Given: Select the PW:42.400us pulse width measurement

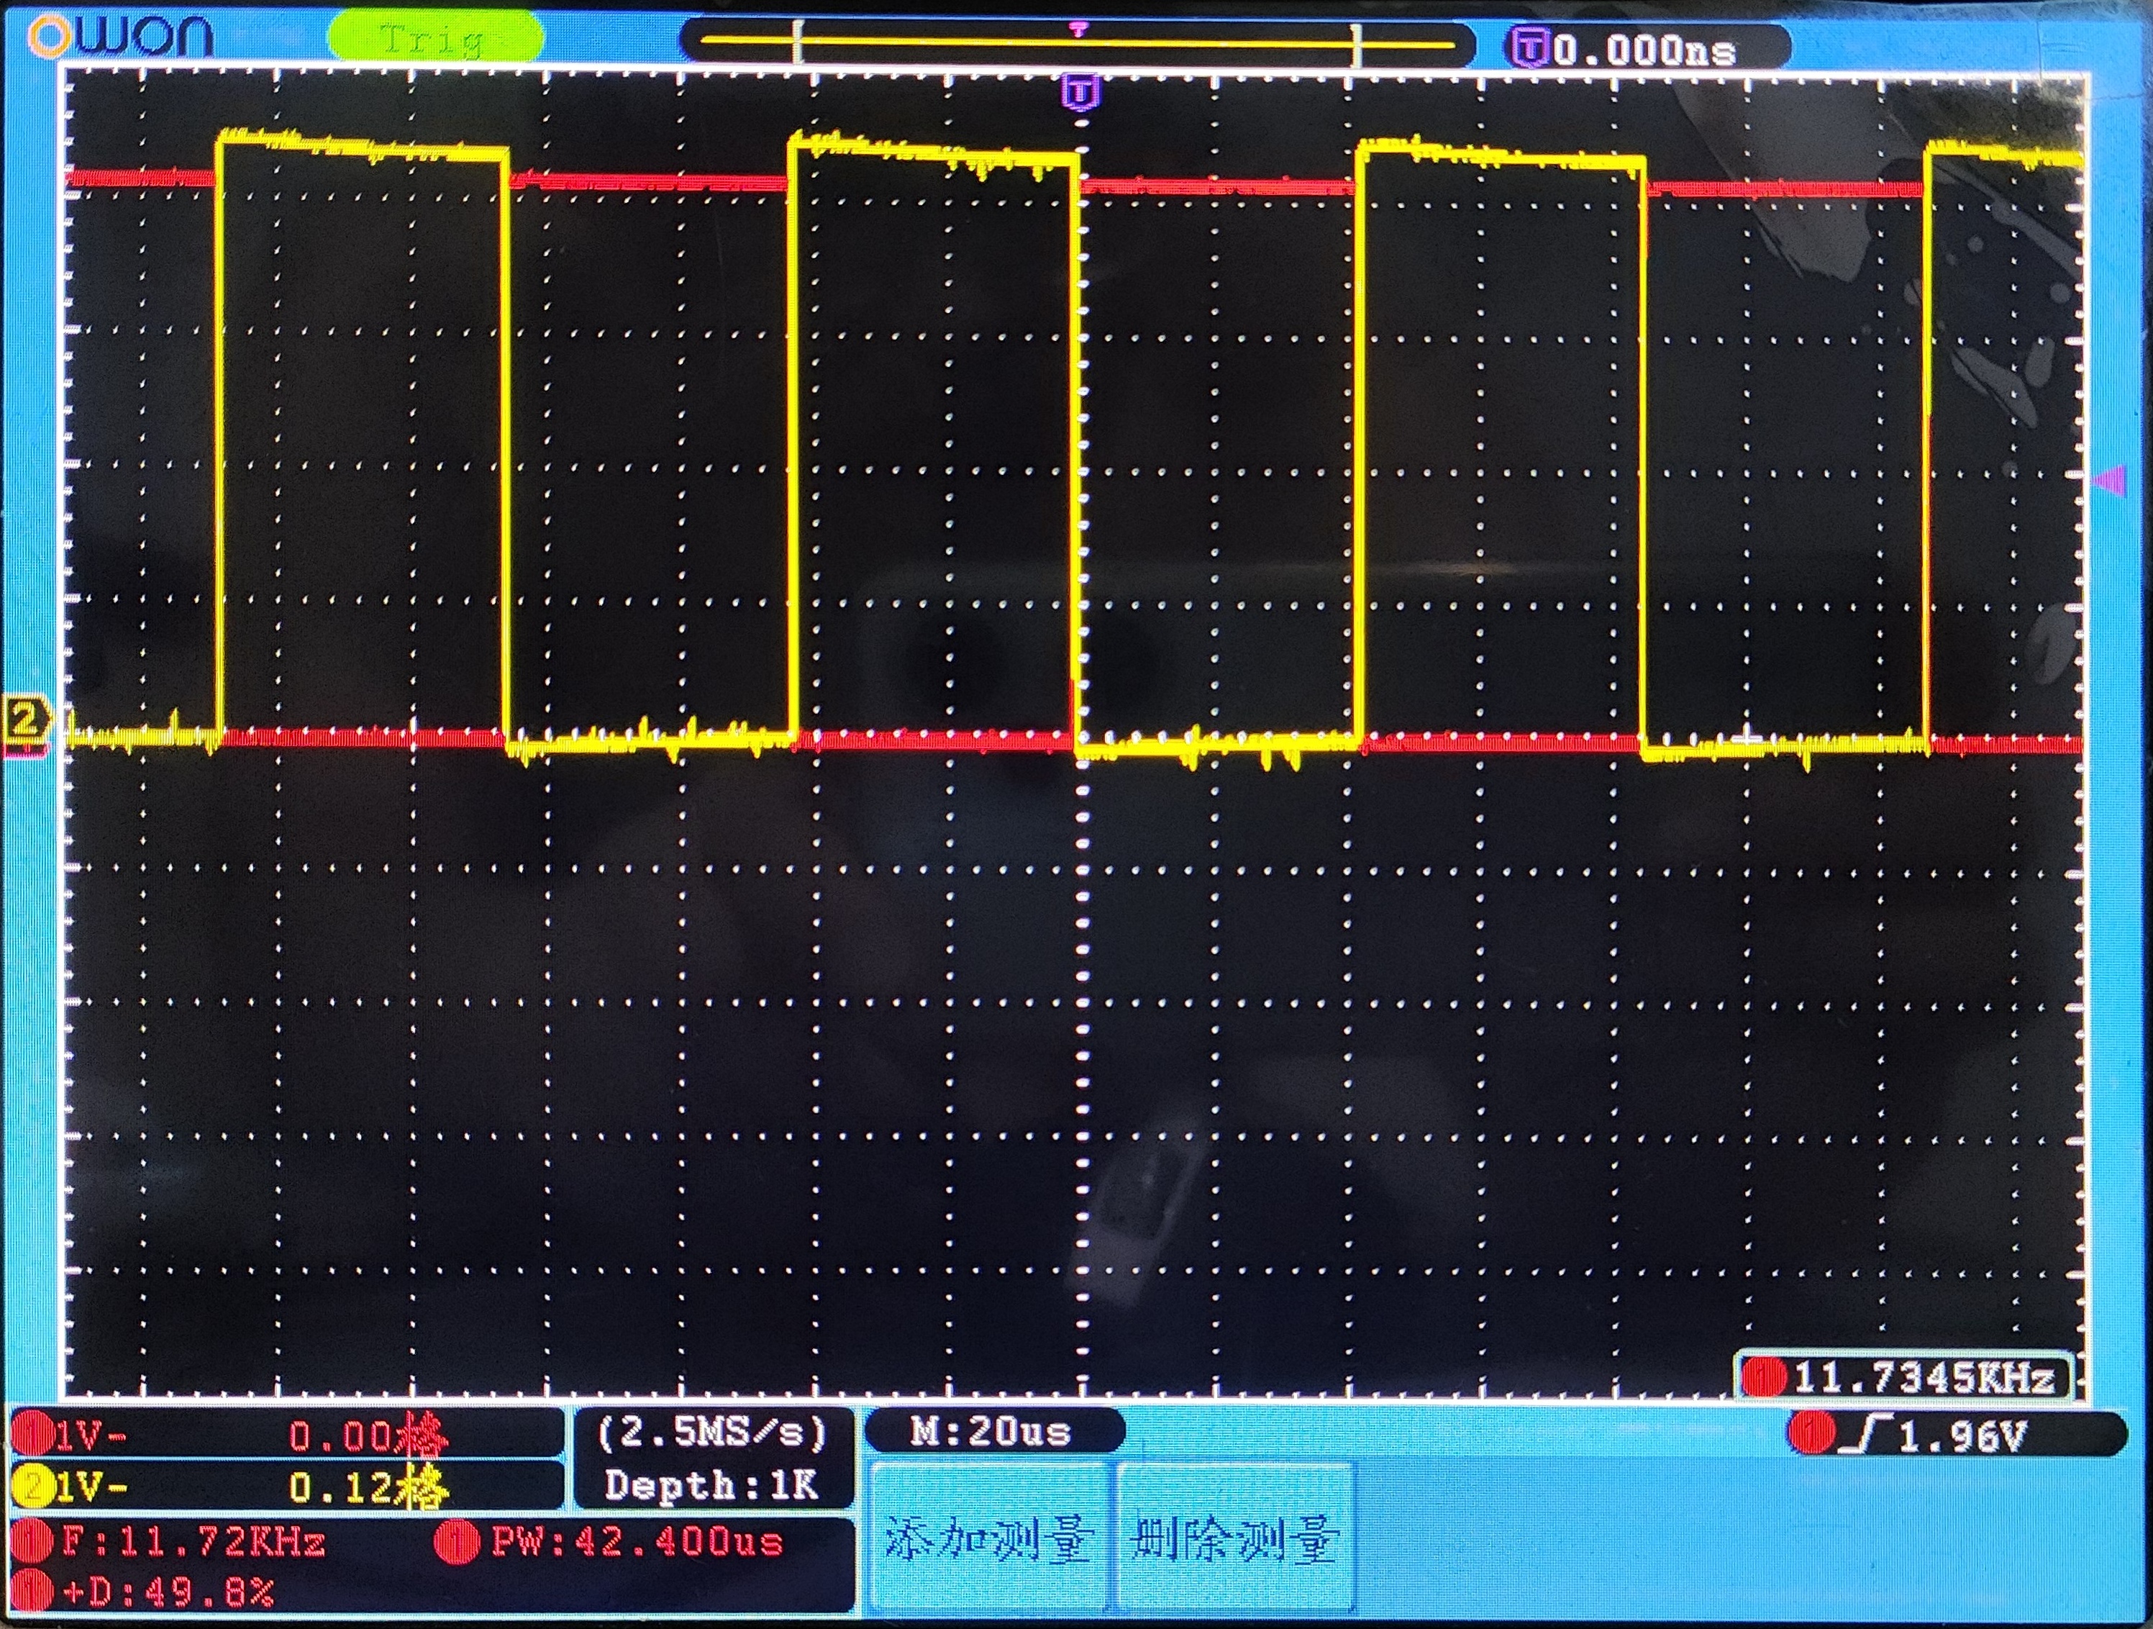Looking at the screenshot, I should [x=637, y=1541].
